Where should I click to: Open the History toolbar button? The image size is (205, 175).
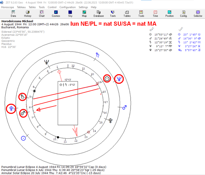[28, 14]
